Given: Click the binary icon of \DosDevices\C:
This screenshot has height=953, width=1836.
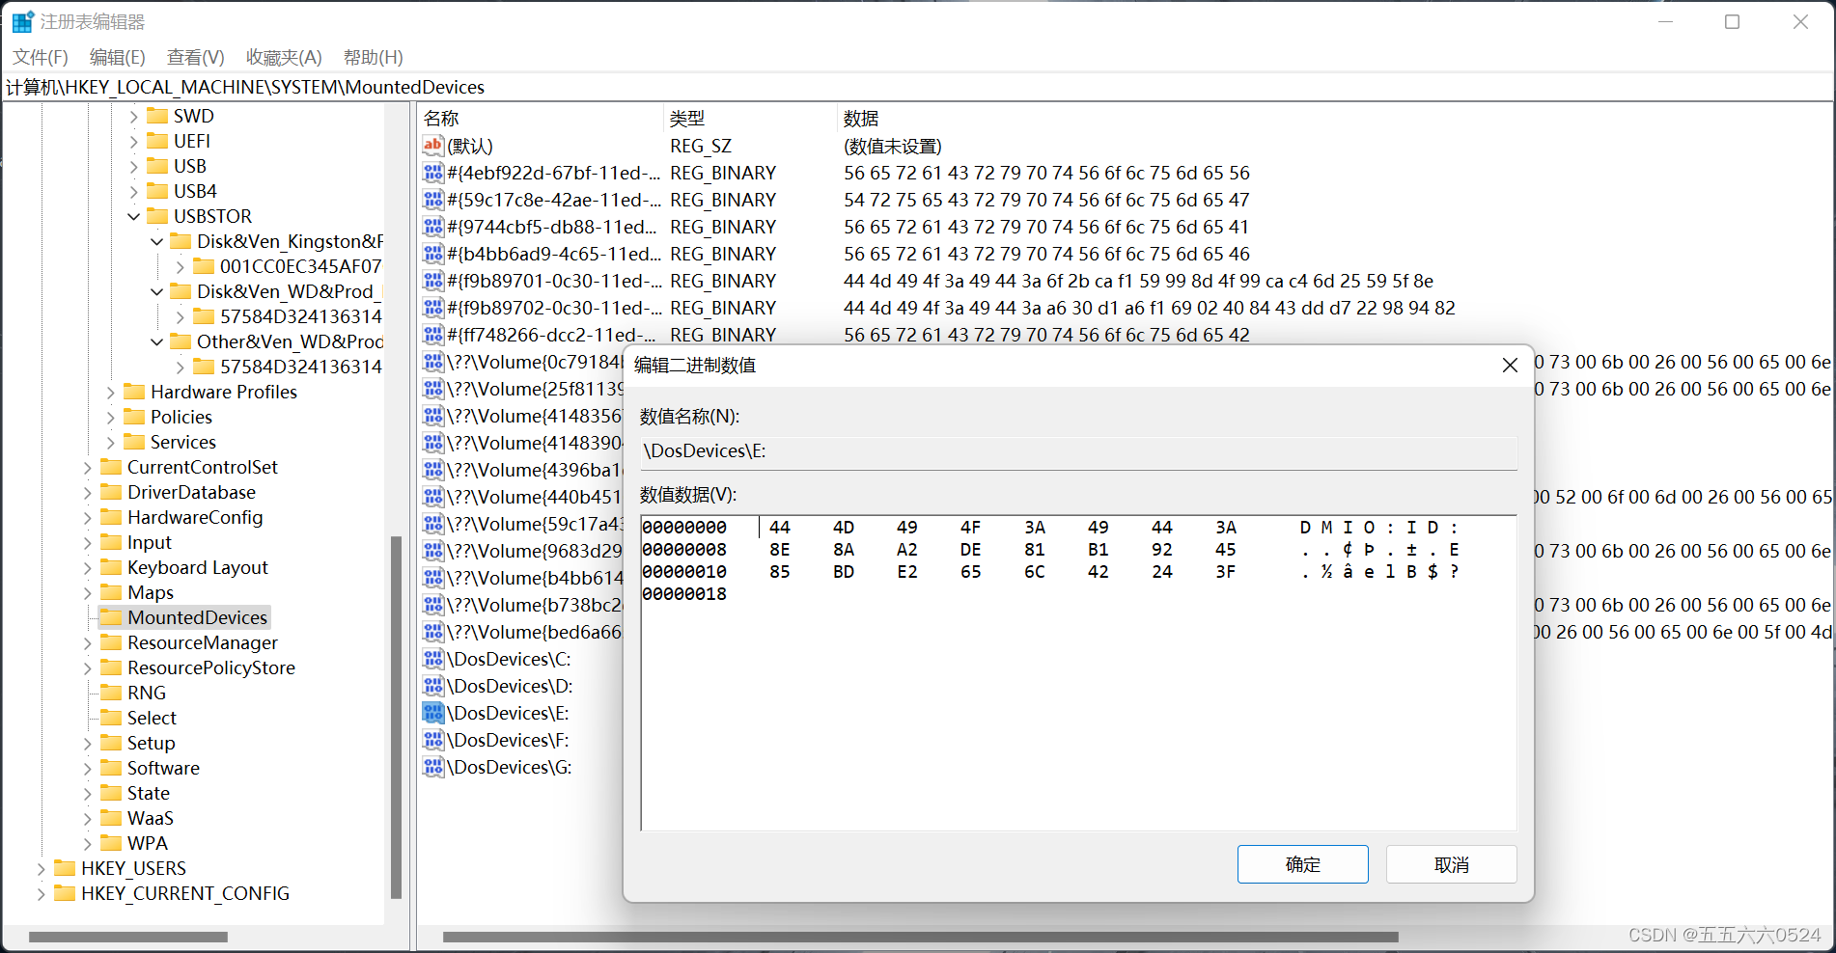Looking at the screenshot, I should tap(433, 659).
